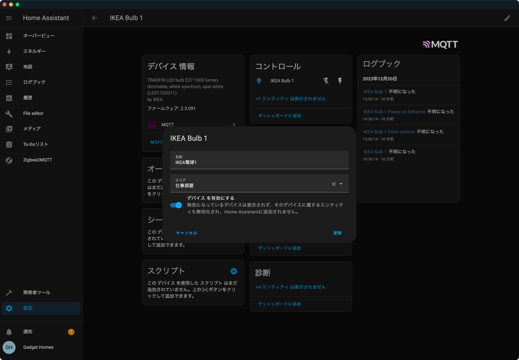519x360 pixels.
Task: Open the 開発者ツール hammer icon
Action: [x=9, y=293]
